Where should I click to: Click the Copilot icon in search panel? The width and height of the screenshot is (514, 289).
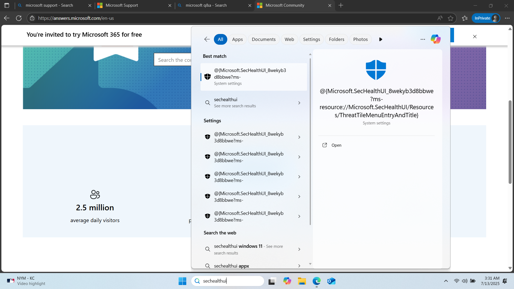click(x=436, y=39)
